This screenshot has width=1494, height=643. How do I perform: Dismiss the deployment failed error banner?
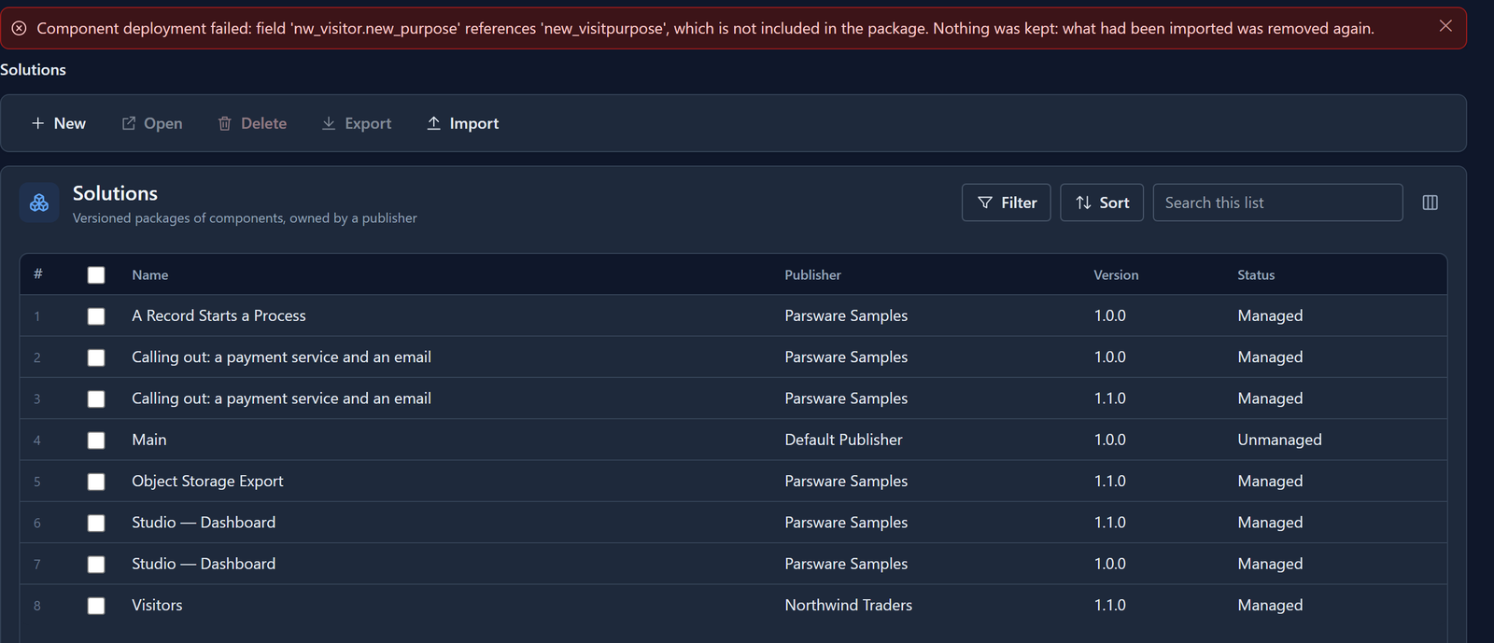click(1445, 26)
